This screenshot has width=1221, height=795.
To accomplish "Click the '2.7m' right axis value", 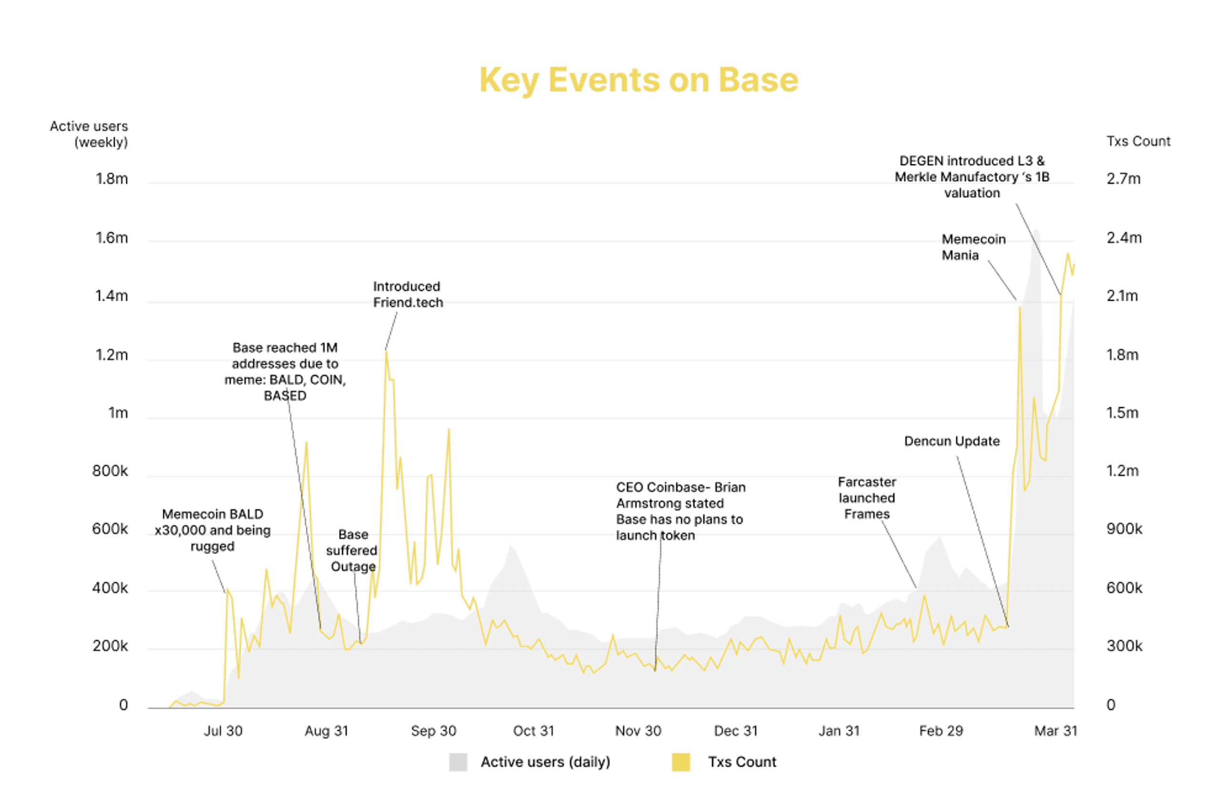I will tap(1123, 178).
